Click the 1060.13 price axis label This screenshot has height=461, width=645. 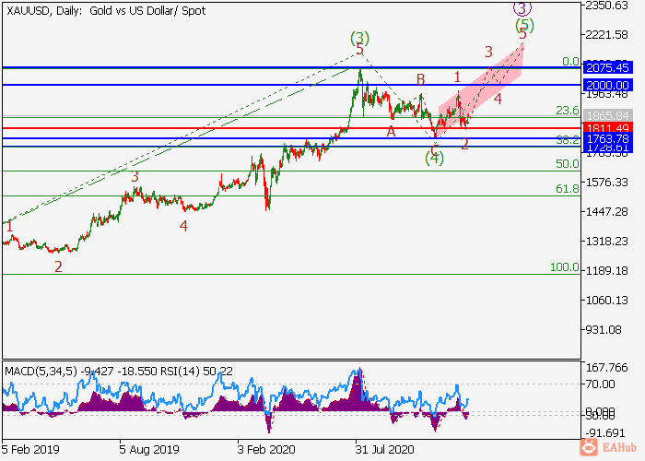606,301
